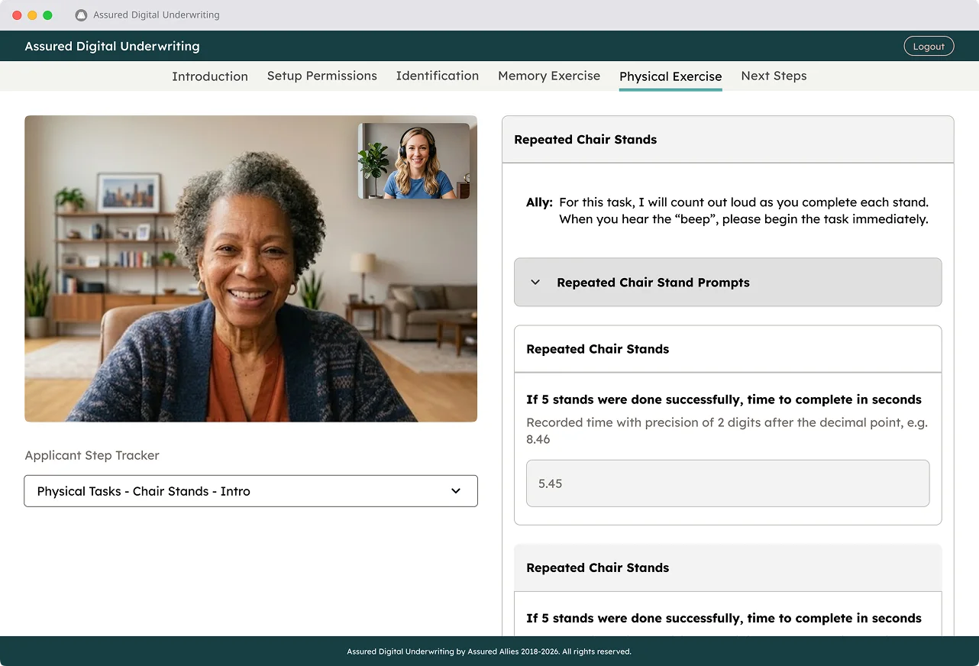979x666 pixels.
Task: Select the Memory Exercise tab
Action: [x=549, y=76]
